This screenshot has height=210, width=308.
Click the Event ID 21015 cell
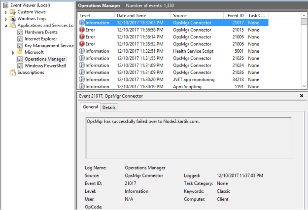tap(238, 30)
